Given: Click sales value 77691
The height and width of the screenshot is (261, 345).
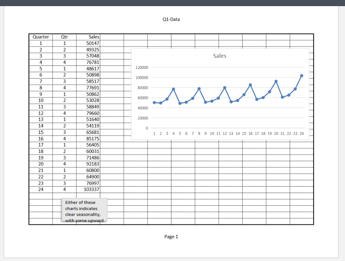Looking at the screenshot, I should tap(93, 88).
